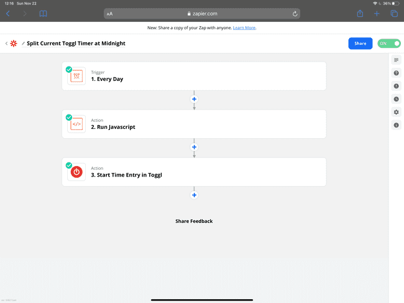Show all Safari tabs overview
This screenshot has width=404, height=303.
(x=394, y=14)
